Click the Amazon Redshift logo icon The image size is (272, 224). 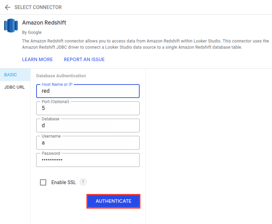[x=11, y=26]
